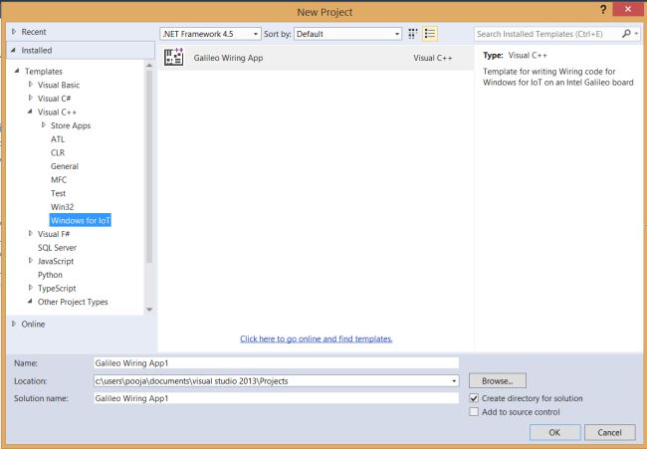
Task: Select Store Apps category label
Action: [x=71, y=125]
